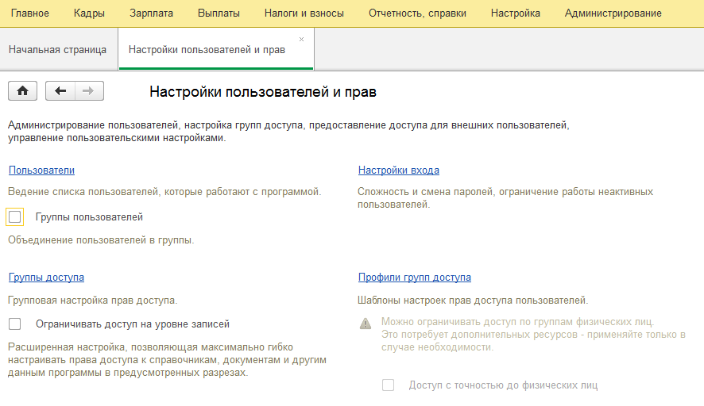Check Доступ с точностью до физических лиц

(x=389, y=385)
